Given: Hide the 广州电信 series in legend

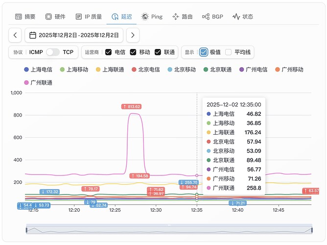Looking at the screenshot, I should [x=254, y=70].
